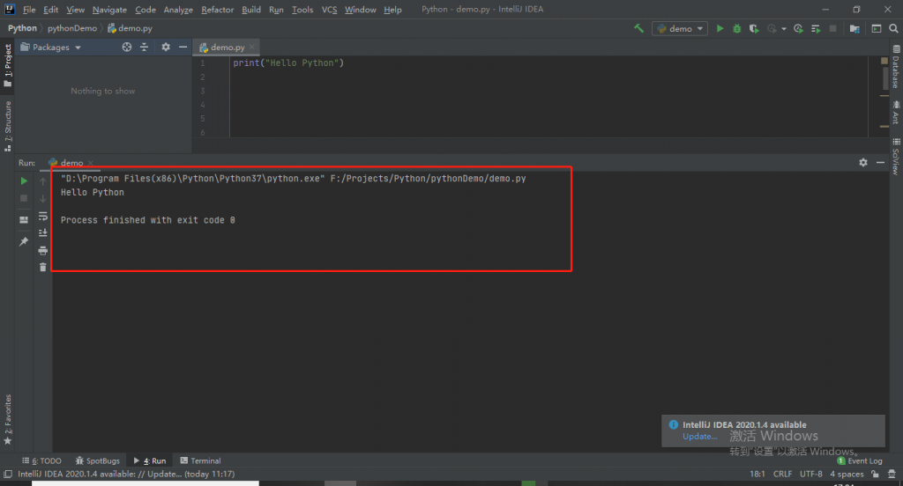The height and width of the screenshot is (486, 903).
Task: Open the Event Log
Action: click(859, 460)
